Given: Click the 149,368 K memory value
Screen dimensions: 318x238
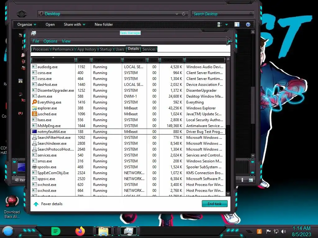Looking at the screenshot, I should pos(175,126).
